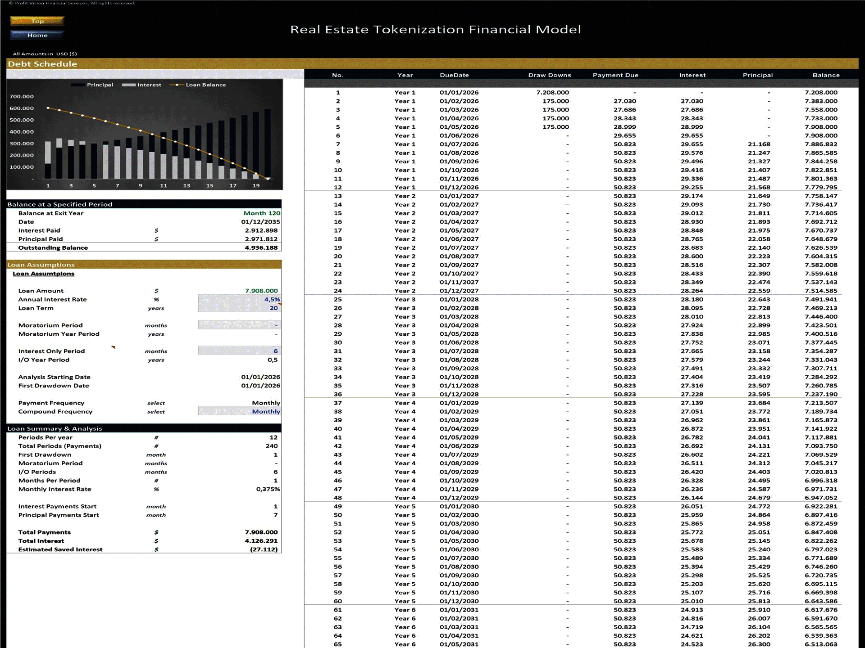The width and height of the screenshot is (865, 648).
Task: Select the Annual Interest Rate input cell
Action: [239, 299]
